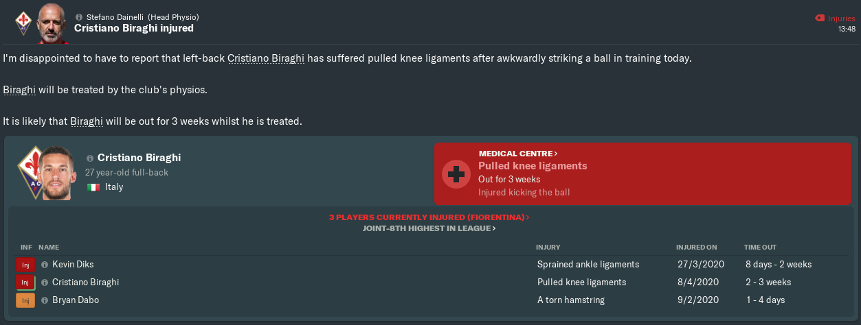Expand 3 Players Currently Injured list

429,217
